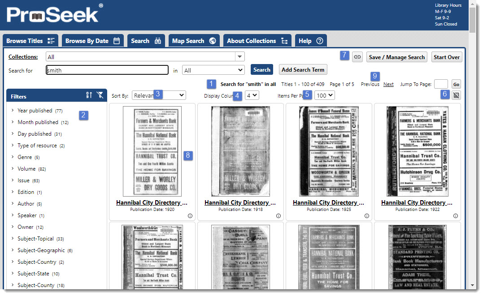Open the 1922 directory cover thumbnail
Viewport: 483px width, 296px height.
(x=418, y=151)
